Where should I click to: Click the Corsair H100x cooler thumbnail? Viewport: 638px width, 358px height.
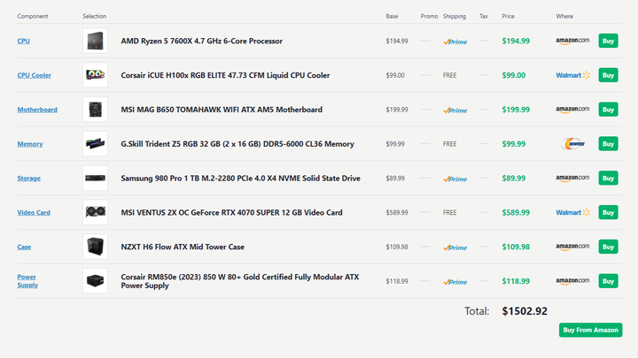(95, 75)
